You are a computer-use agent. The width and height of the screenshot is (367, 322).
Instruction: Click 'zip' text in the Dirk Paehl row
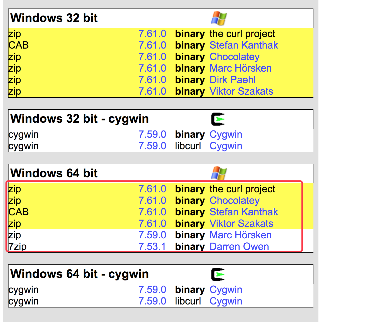coord(15,80)
